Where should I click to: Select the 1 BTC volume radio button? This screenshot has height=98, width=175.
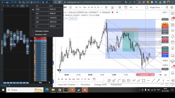[x=33, y=27]
